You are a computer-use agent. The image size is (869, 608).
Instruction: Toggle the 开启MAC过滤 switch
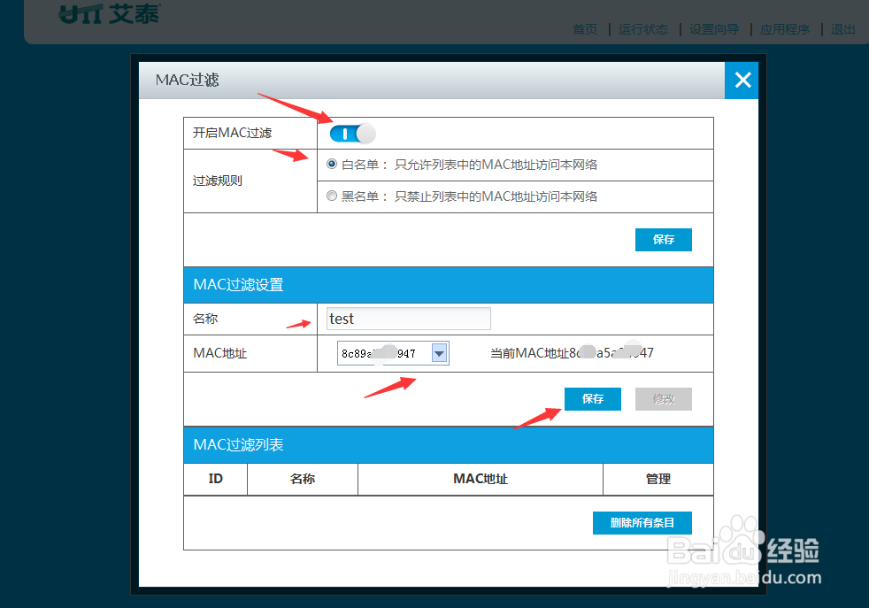(352, 134)
